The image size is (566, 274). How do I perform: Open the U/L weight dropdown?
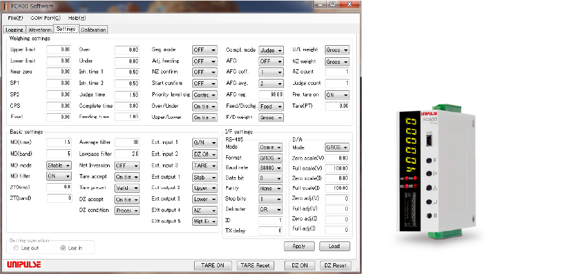[337, 50]
